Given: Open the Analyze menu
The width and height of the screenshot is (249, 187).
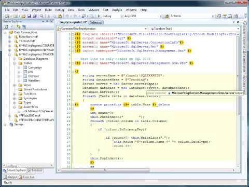Looking at the screenshot, I should pyautogui.click(x=117, y=10).
